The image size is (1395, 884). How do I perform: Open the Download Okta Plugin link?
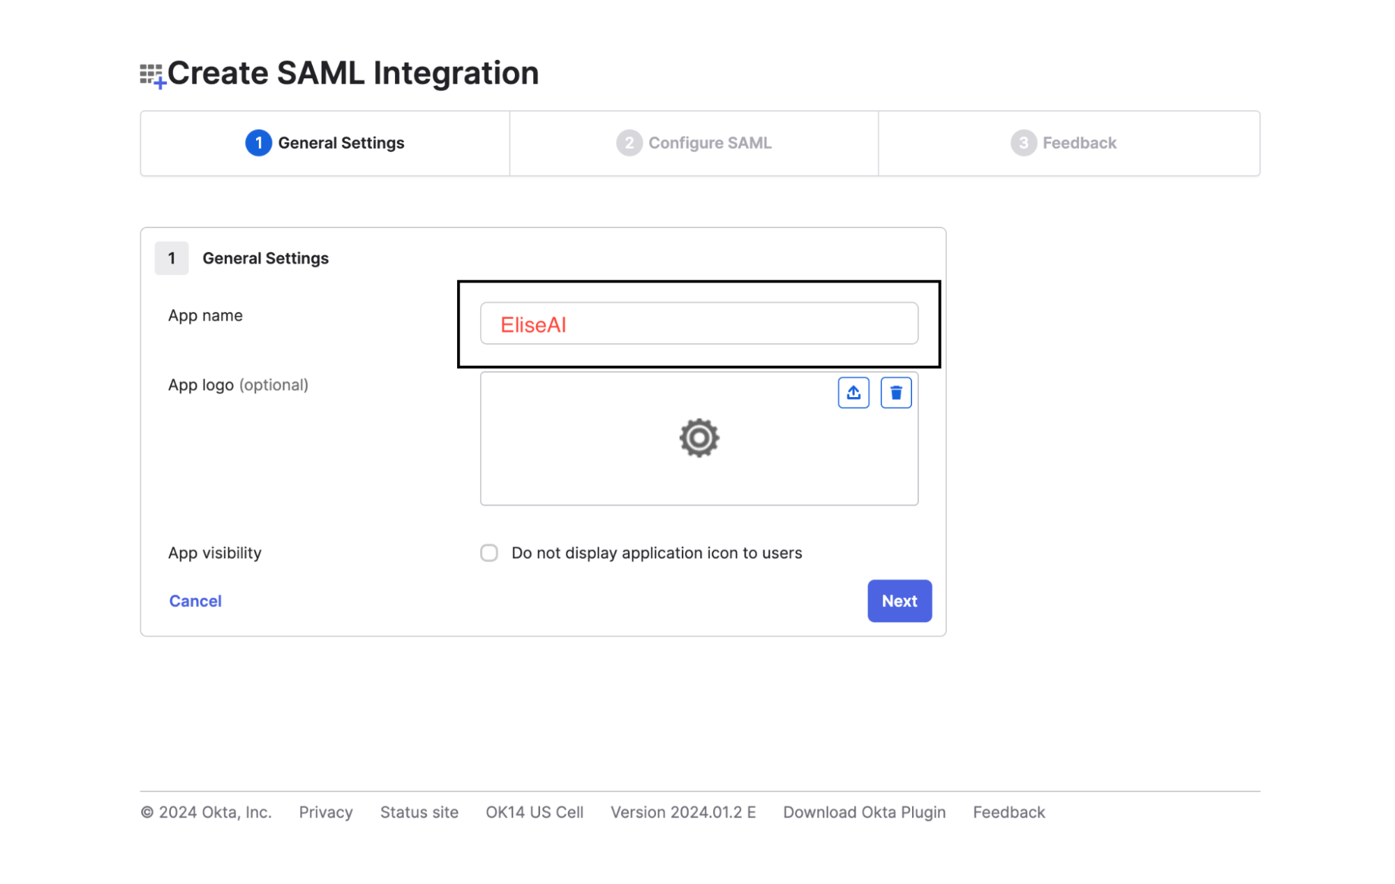(x=864, y=812)
